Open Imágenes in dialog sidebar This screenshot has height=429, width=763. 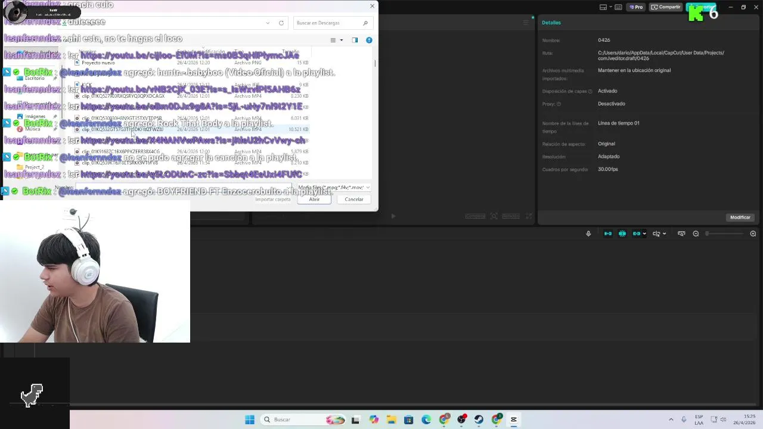tap(35, 116)
